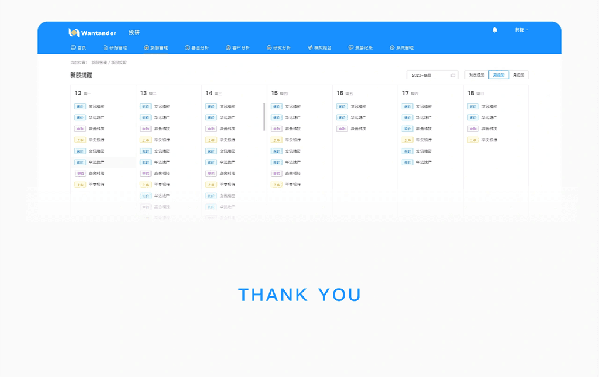Screen dimensions: 599x377
Task: Open the 系统管理 menu
Action: 401,48
